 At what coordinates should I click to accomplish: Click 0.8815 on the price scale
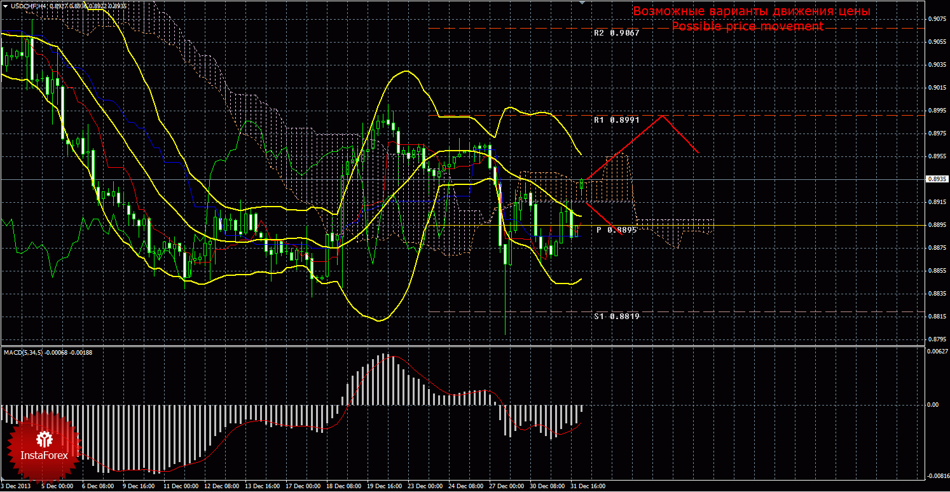point(936,317)
